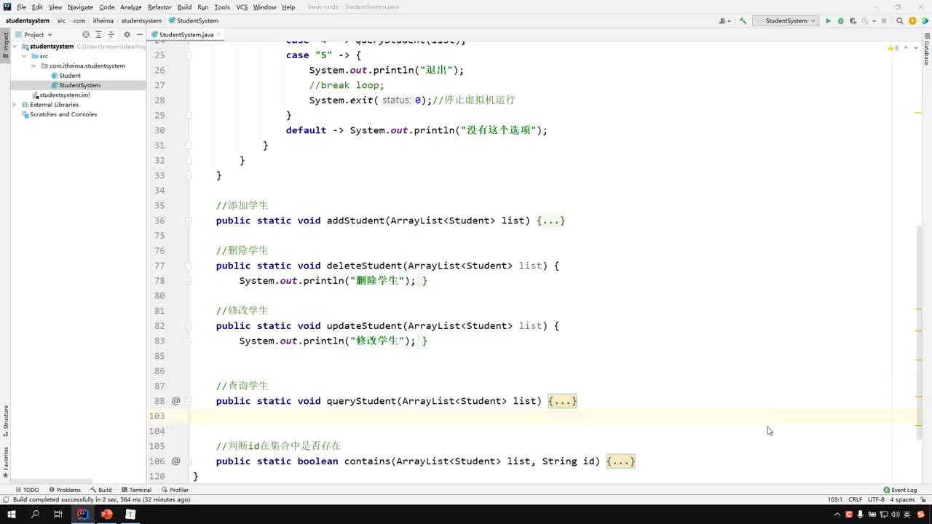Open the Problems tool window
Image resolution: width=932 pixels, height=524 pixels.
pyautogui.click(x=64, y=490)
